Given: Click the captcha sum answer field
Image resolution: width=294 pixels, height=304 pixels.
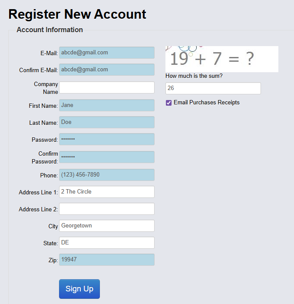Looking at the screenshot, I should [x=213, y=88].
